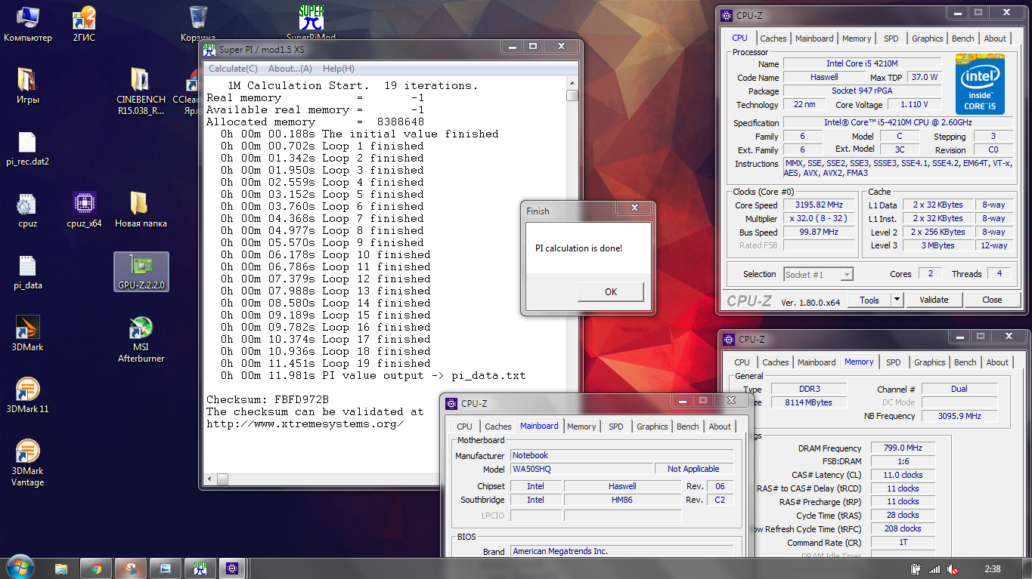Open the Calculate(C) menu in Super PI
Image resolution: width=1032 pixels, height=579 pixels.
click(233, 69)
